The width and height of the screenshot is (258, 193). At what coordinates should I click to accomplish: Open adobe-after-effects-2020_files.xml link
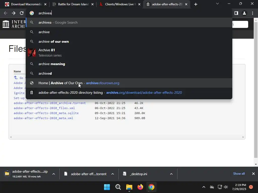(44, 108)
